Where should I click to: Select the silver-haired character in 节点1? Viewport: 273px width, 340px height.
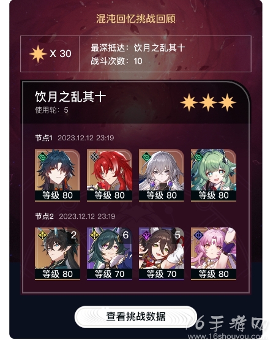pos(162,175)
